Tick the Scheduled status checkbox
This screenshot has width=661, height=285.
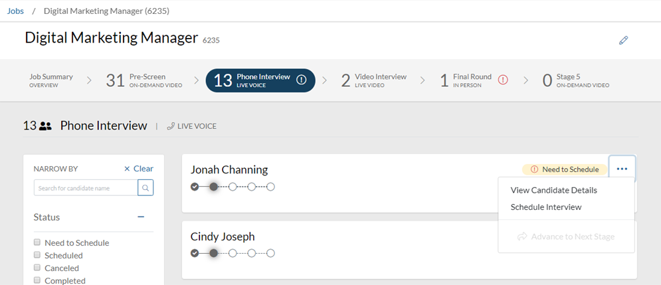38,255
